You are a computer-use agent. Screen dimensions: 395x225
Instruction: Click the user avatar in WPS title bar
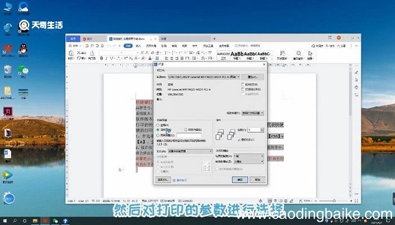tap(339, 38)
